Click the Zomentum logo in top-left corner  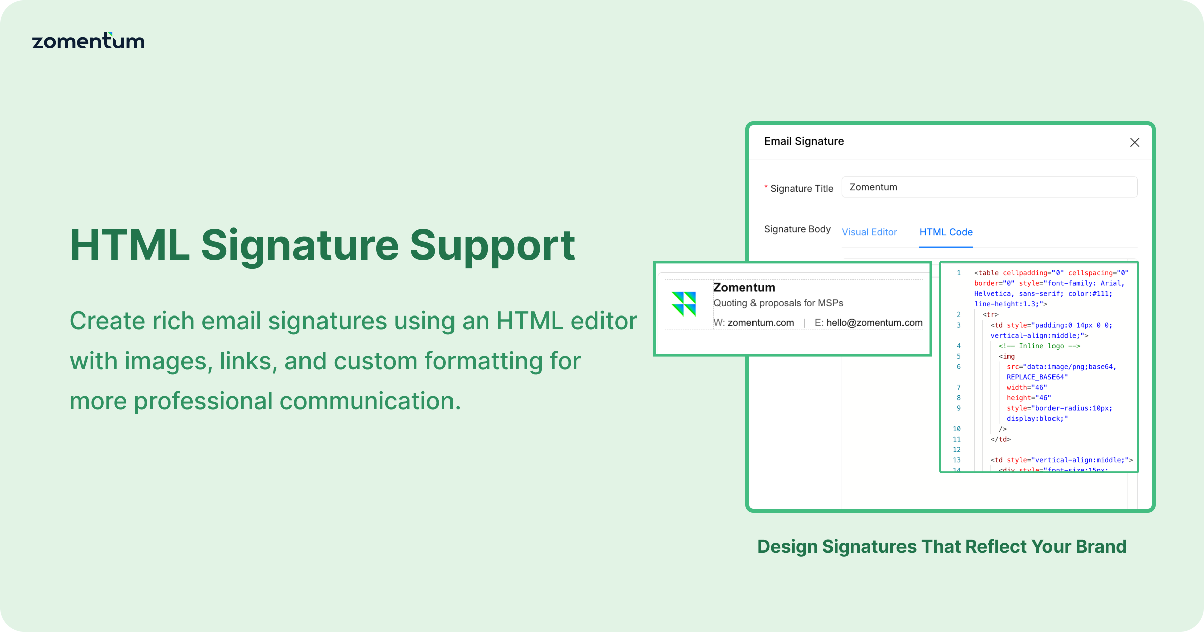click(x=88, y=41)
